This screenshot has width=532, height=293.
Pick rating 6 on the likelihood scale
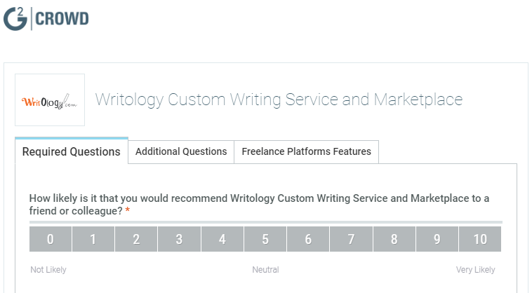click(308, 239)
